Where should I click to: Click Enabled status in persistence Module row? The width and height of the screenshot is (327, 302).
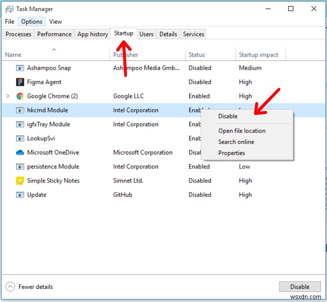click(x=199, y=167)
